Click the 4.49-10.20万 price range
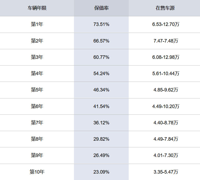Image resolution: width=200 pixels, height=180 pixels. tap(166, 106)
